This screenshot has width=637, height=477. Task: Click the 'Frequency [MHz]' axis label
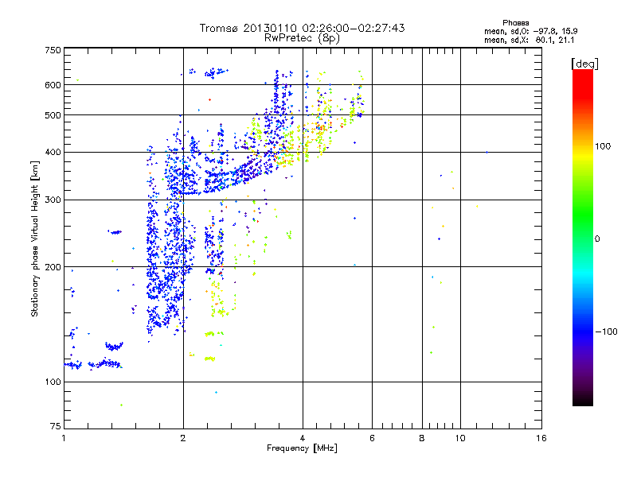coord(302,448)
